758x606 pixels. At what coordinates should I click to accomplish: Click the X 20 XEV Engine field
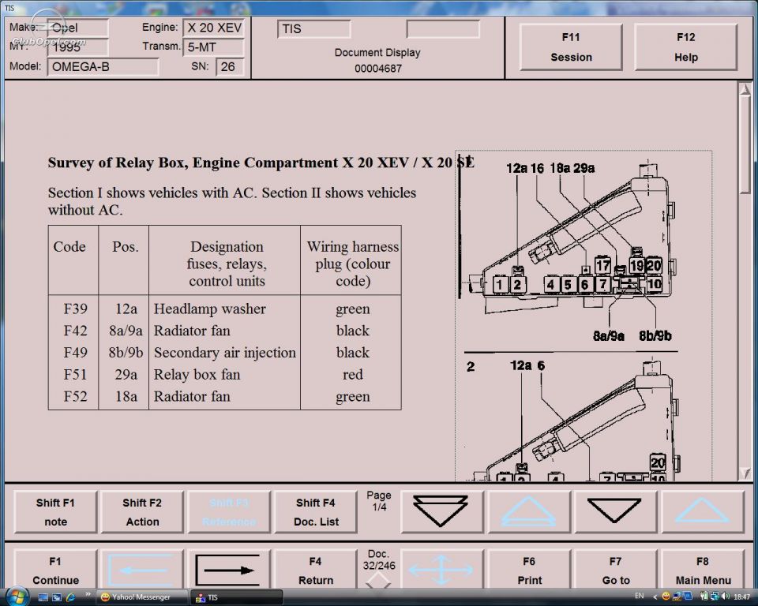pyautogui.click(x=214, y=28)
